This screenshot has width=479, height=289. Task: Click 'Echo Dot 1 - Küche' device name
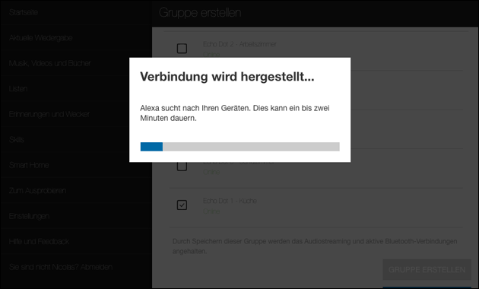(x=230, y=201)
